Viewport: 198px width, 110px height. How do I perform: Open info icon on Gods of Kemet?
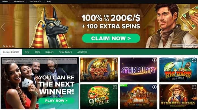pyautogui.click(x=154, y=87)
